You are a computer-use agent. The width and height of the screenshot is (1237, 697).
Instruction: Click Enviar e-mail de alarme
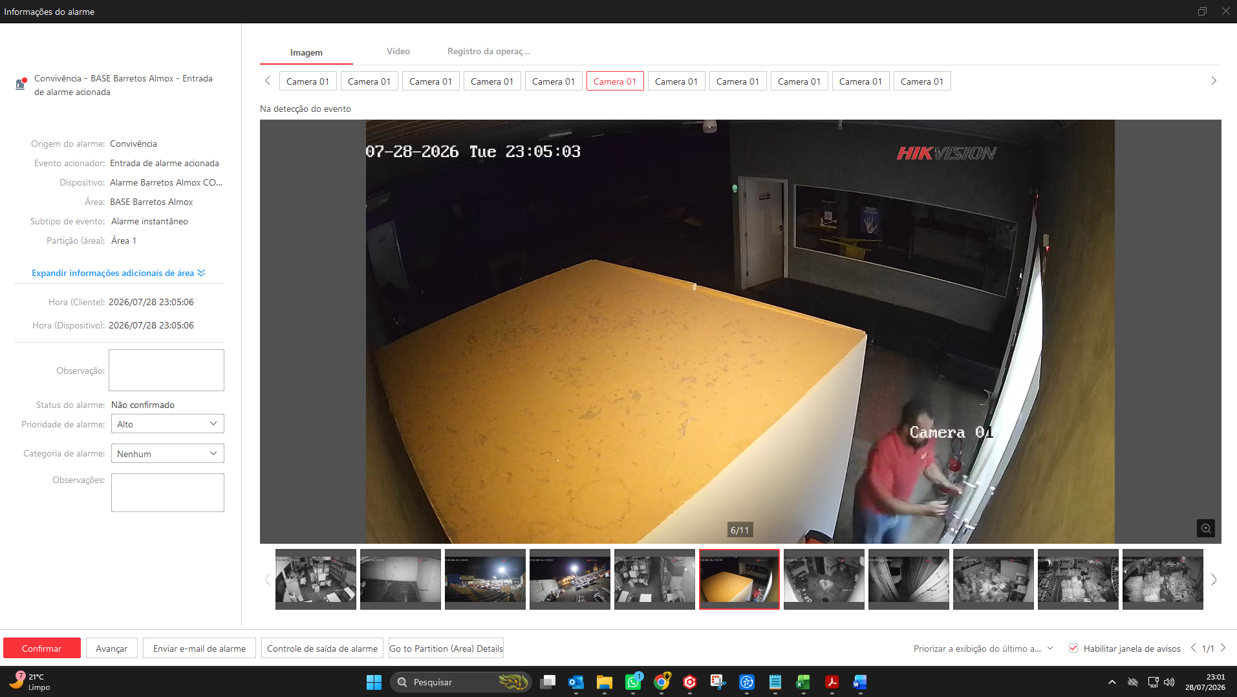tap(200, 648)
